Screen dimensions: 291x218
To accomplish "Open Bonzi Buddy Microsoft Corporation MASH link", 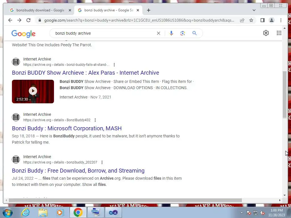I will point(67,128).
